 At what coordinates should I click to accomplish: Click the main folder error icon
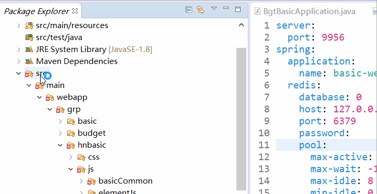[x=40, y=86]
